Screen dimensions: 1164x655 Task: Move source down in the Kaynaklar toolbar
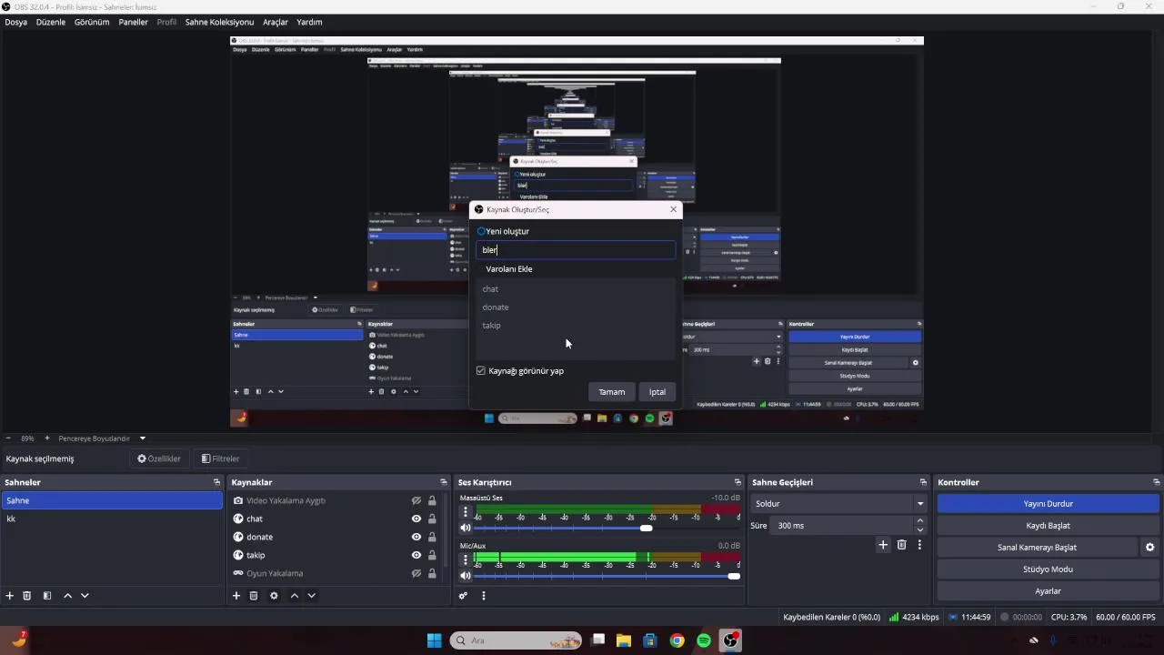pos(311,596)
